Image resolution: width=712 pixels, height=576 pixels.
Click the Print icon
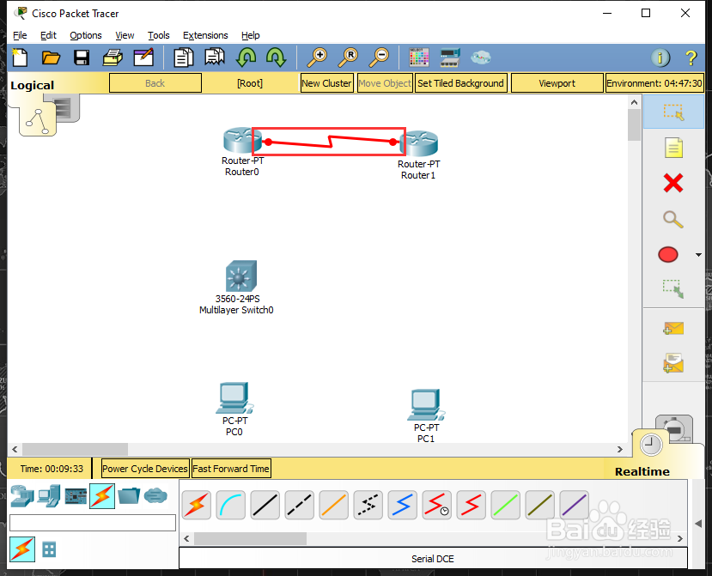(x=113, y=58)
